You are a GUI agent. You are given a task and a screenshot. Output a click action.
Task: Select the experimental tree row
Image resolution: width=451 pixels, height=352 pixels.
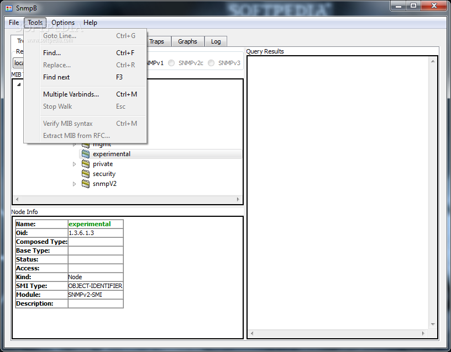(160, 154)
